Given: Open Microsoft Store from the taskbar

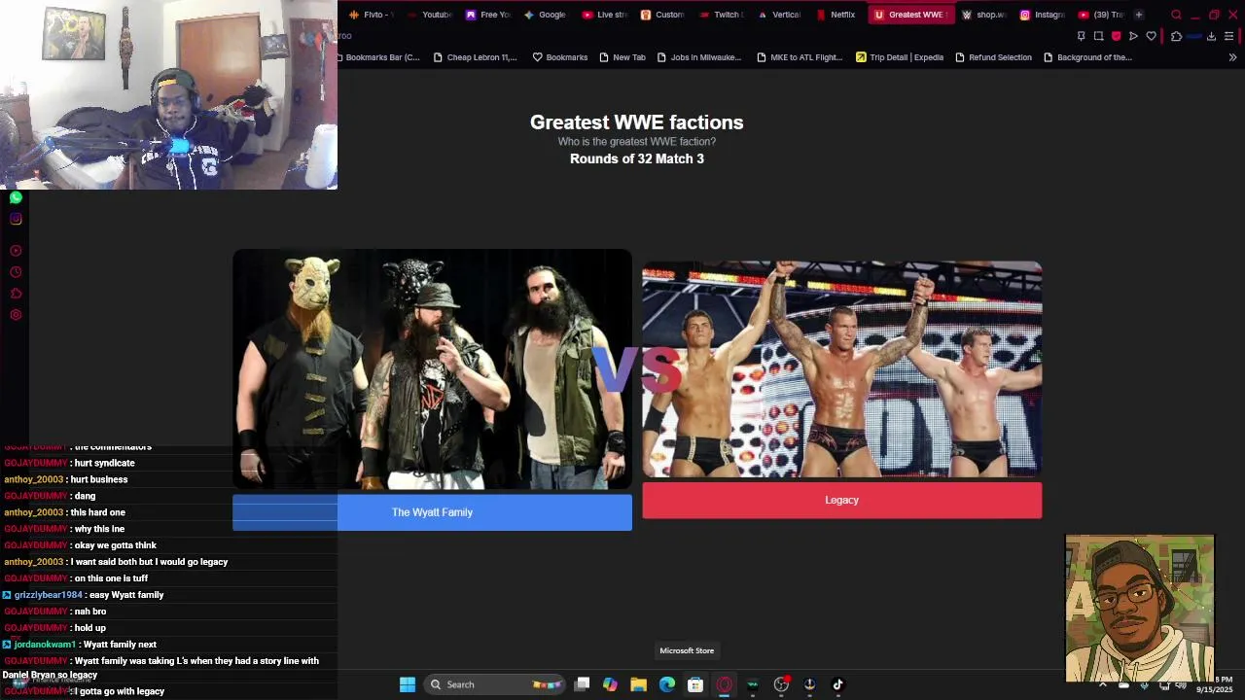Looking at the screenshot, I should [x=695, y=684].
